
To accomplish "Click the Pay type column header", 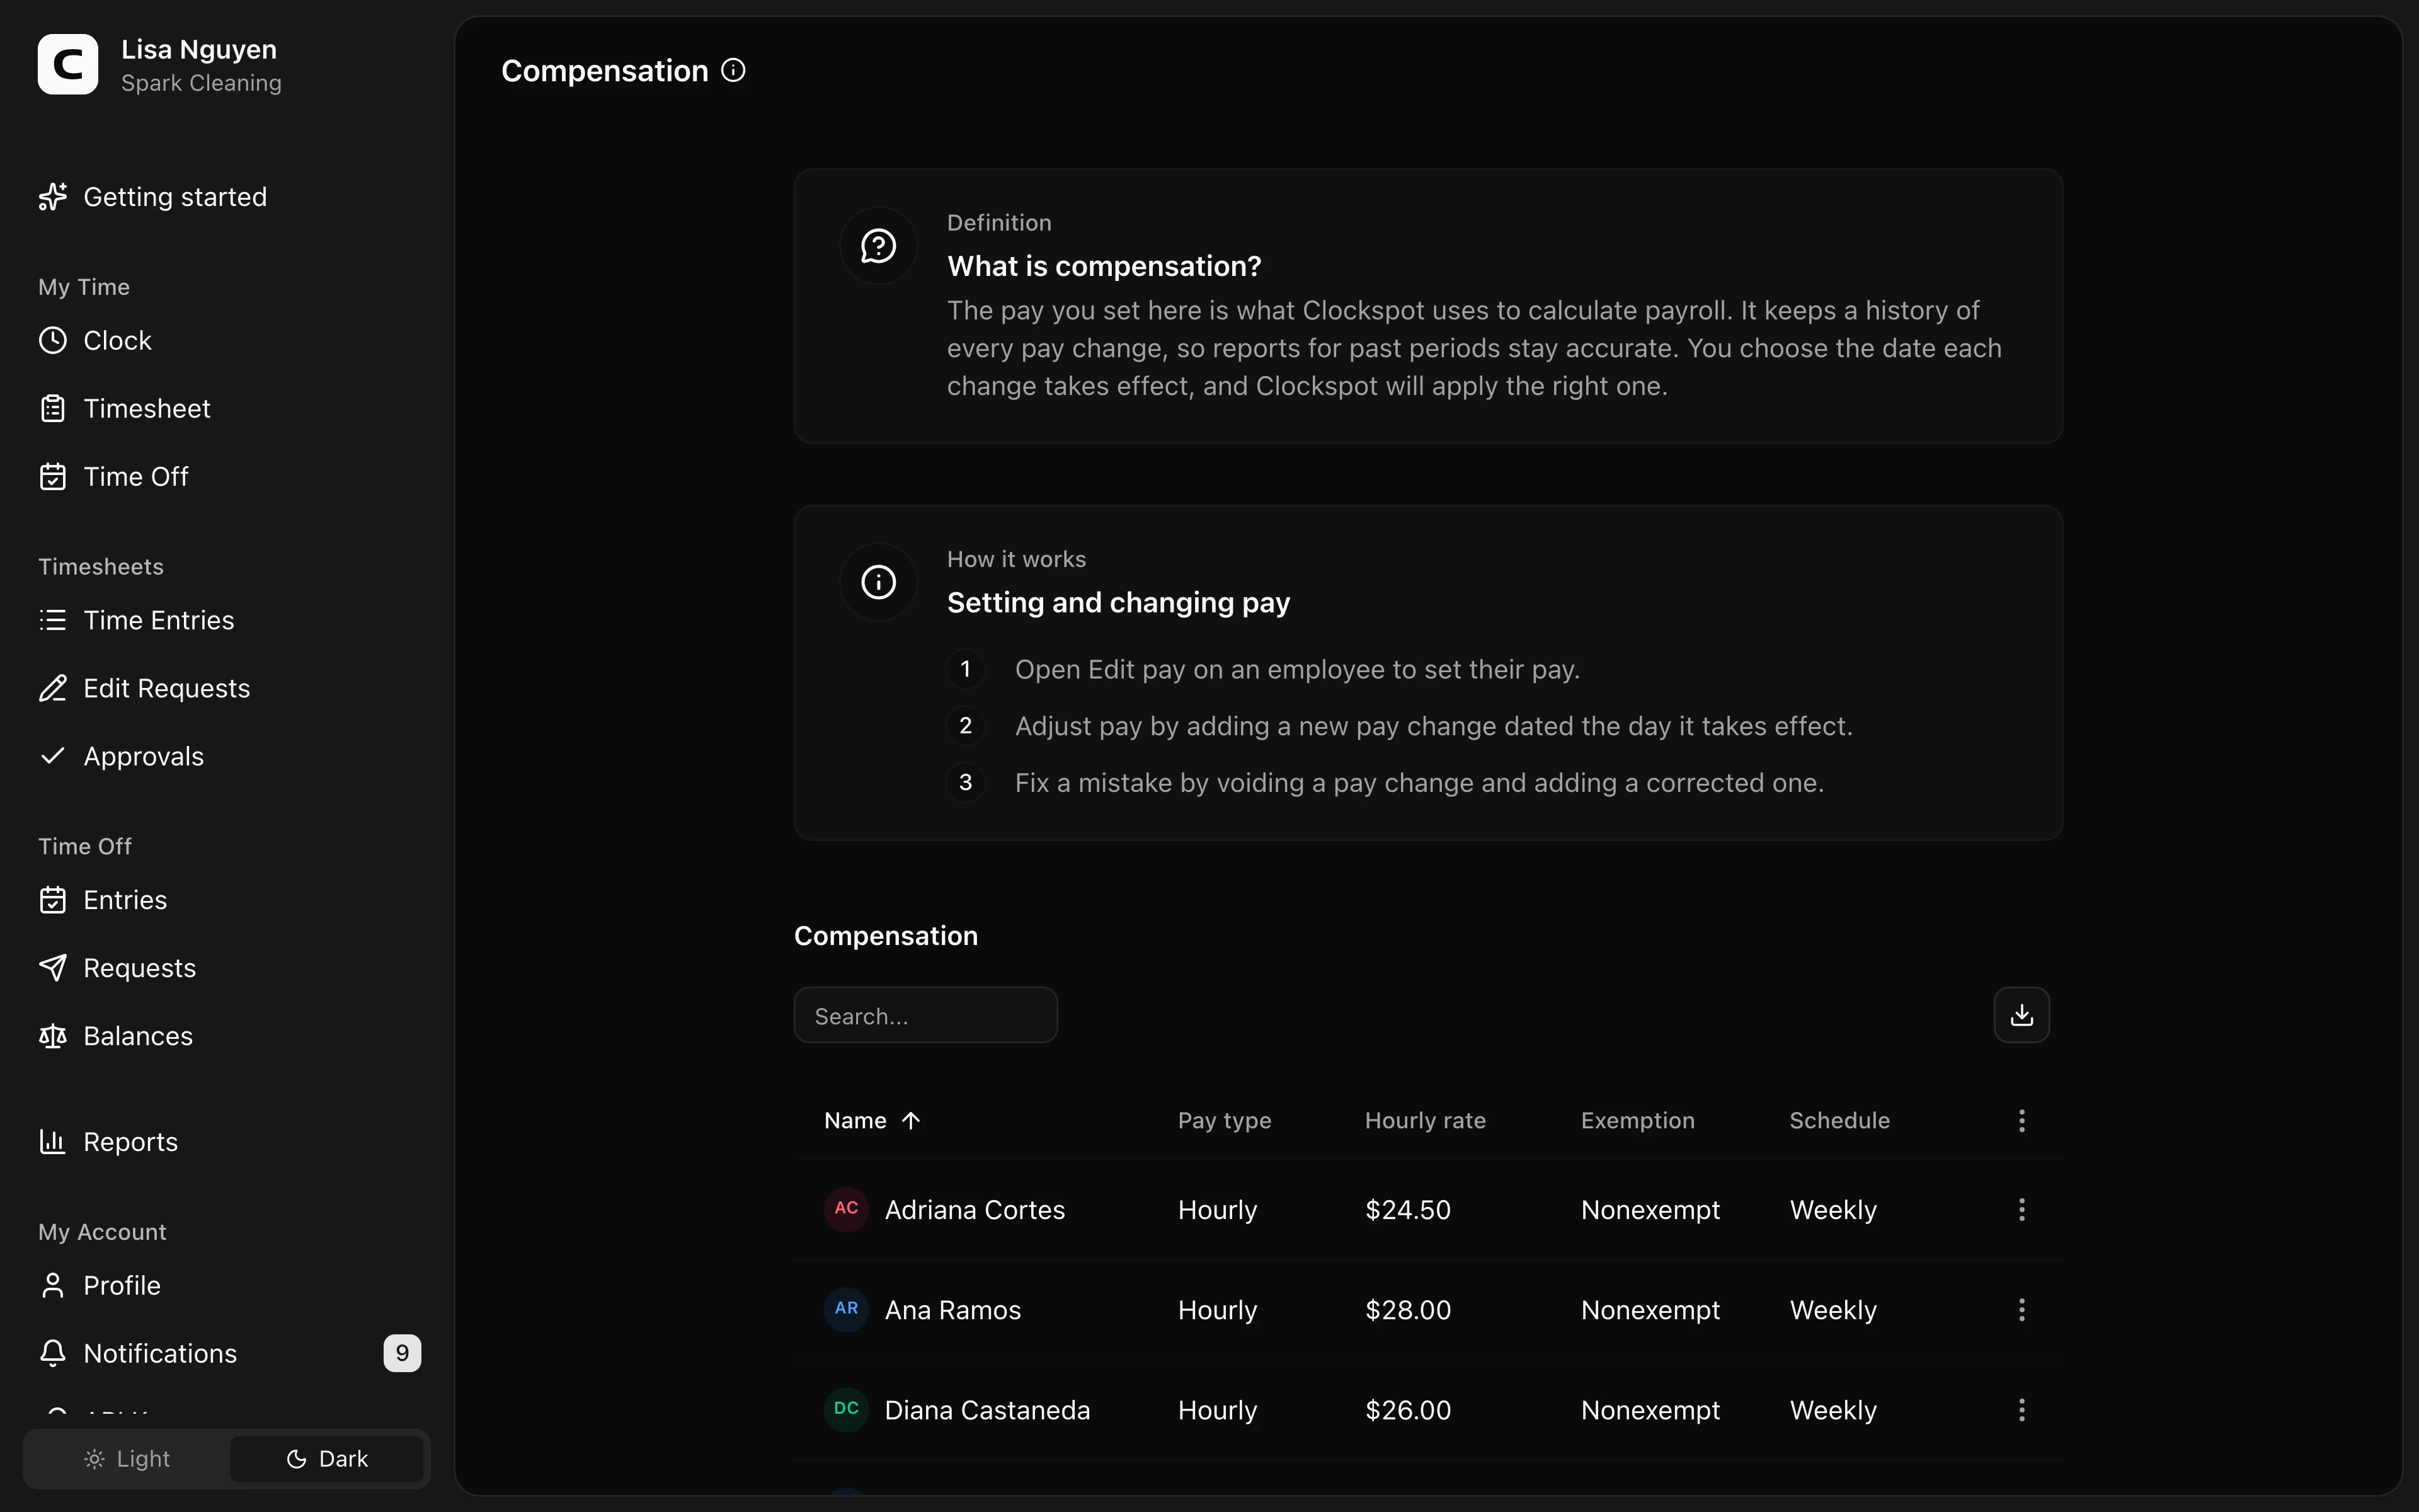I will pos(1225,1121).
